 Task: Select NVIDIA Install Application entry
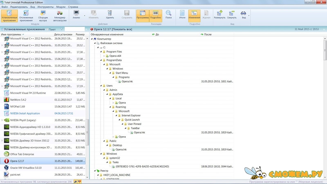click(43, 113)
